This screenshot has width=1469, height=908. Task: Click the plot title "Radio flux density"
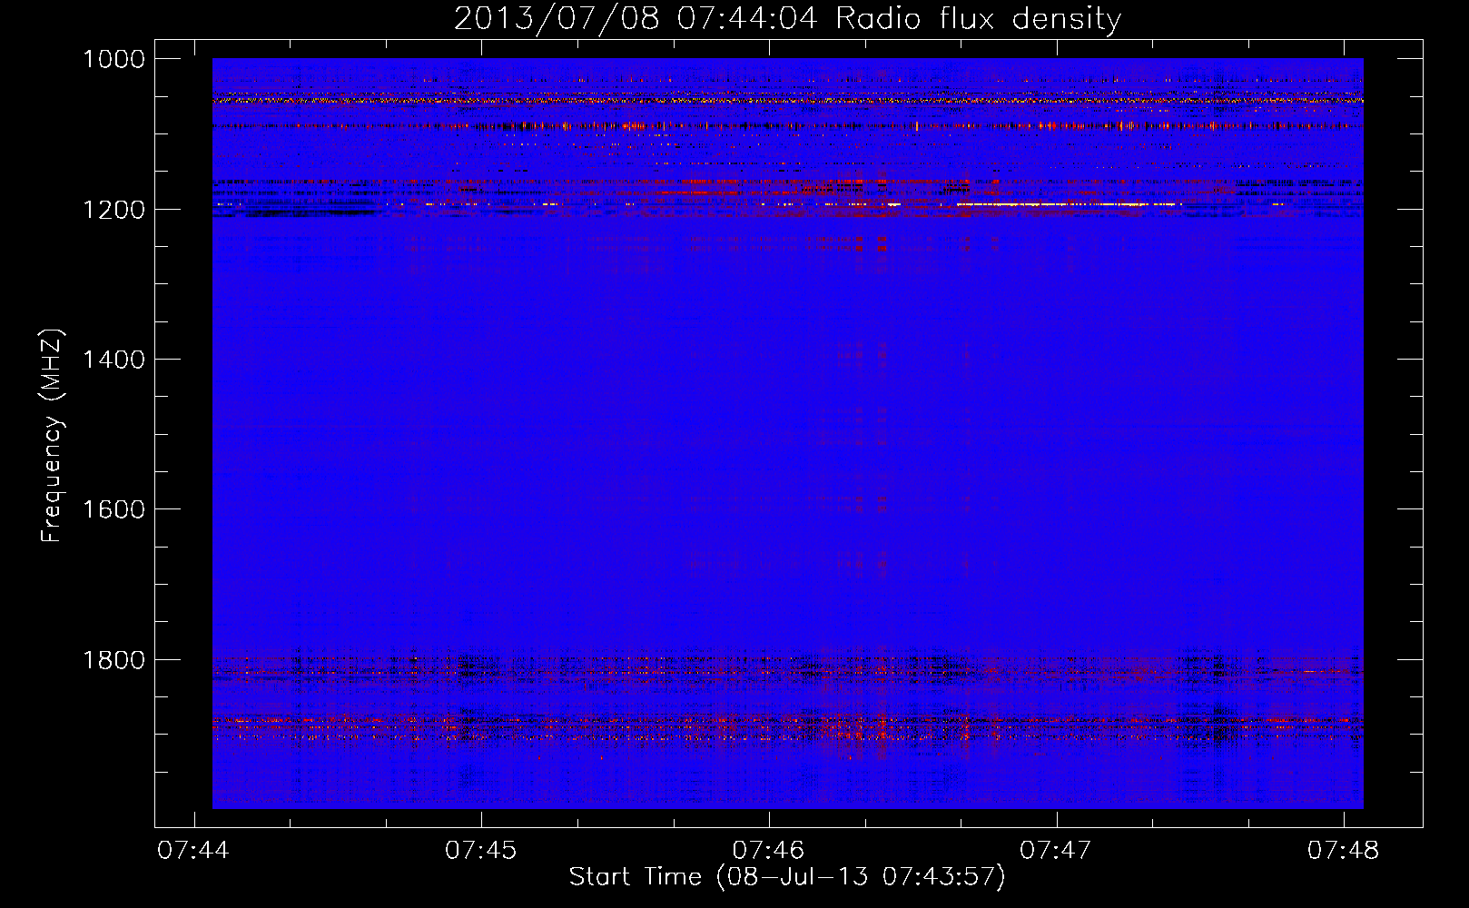[979, 18]
